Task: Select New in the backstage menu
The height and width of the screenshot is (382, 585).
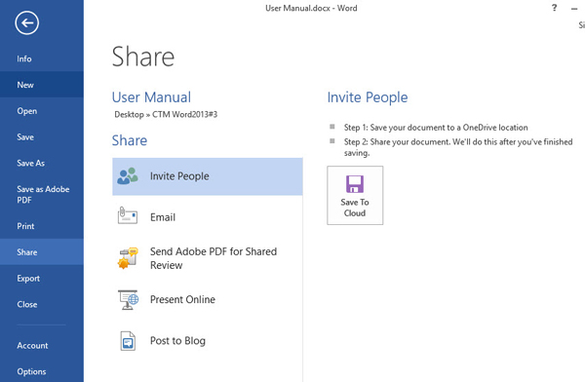Action: pos(42,85)
